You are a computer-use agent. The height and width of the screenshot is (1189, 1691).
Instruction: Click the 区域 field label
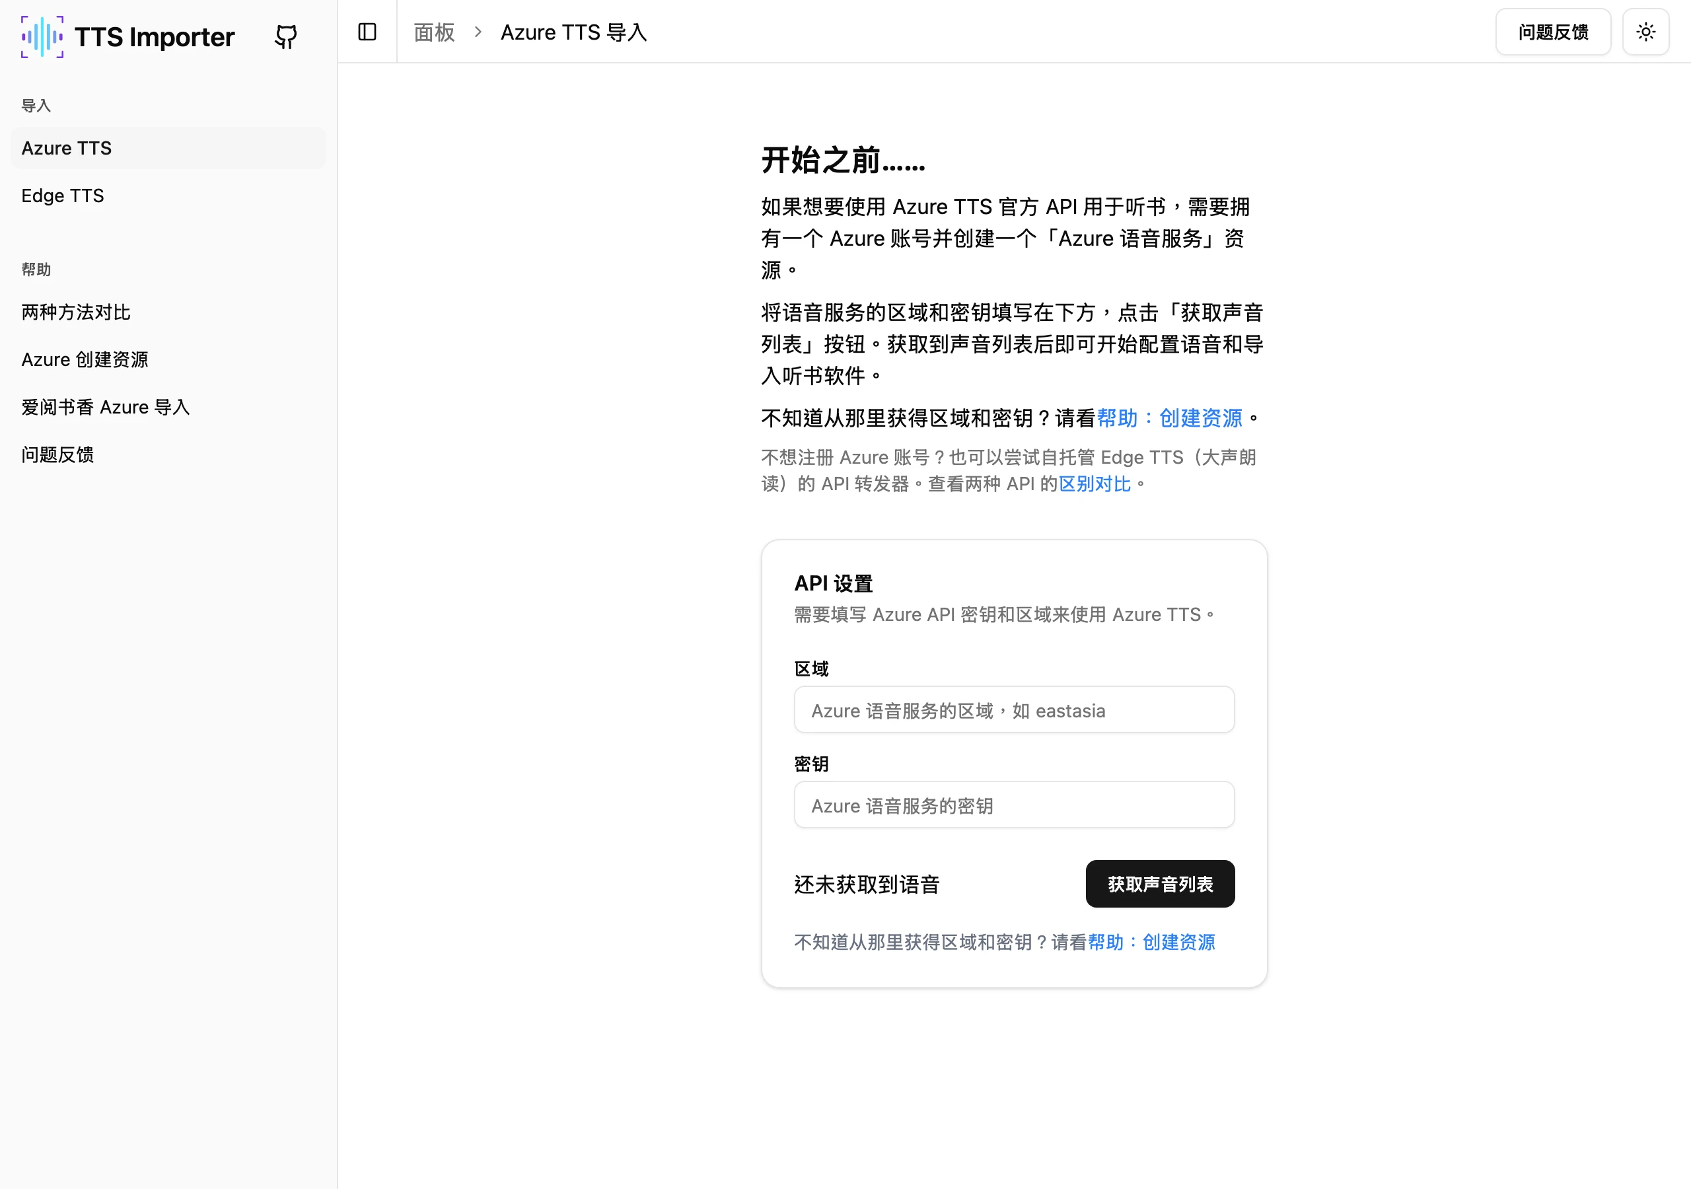point(812,669)
